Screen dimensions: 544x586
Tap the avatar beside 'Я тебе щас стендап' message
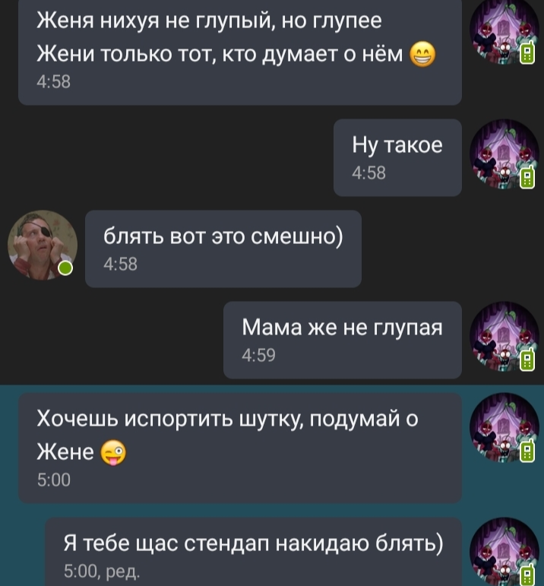(504, 552)
